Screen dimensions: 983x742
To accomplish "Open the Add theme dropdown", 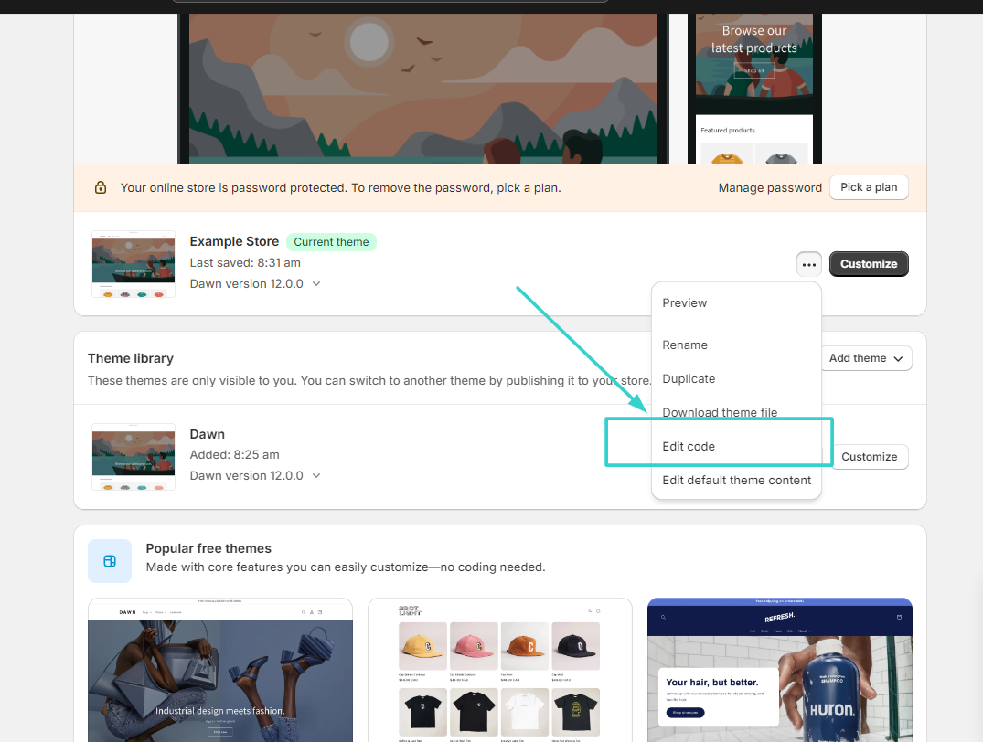I will coord(864,358).
